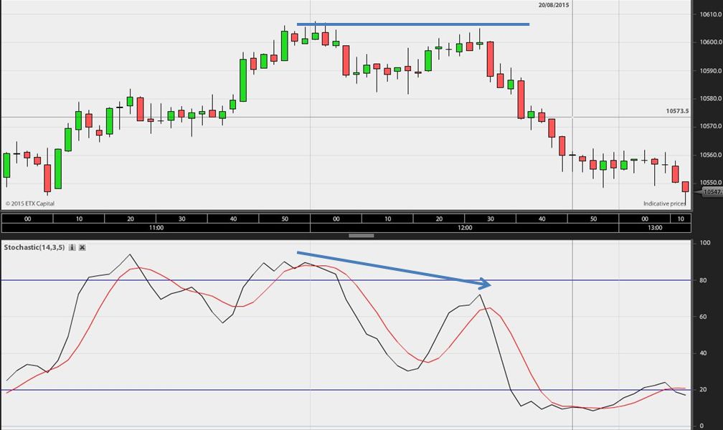This screenshot has height=430, width=723.
Task: Select the 13:00 hour on the time axis
Action: 655,228
